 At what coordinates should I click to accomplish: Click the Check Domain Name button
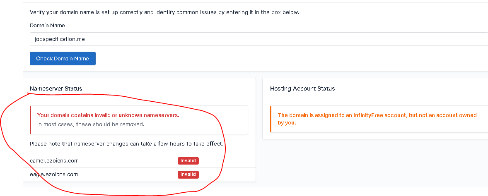[x=63, y=58]
